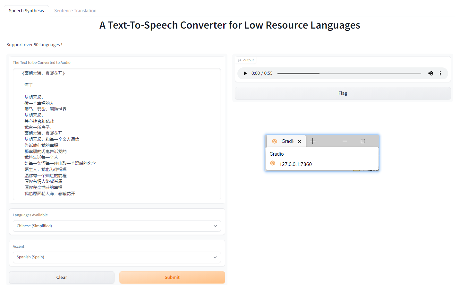
Task: Open the Accent dropdown
Action: tap(117, 257)
